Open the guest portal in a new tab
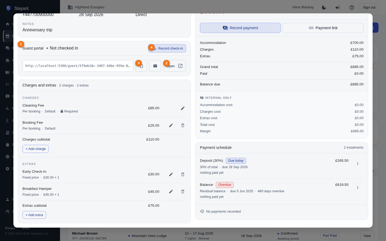Image resolution: width=386 pixels, height=241 pixels. pyautogui.click(x=175, y=66)
